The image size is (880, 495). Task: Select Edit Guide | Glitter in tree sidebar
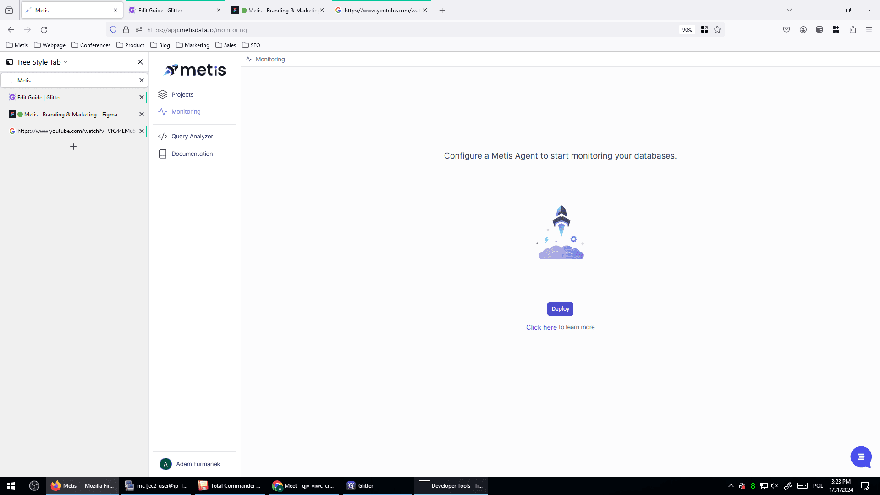point(73,97)
